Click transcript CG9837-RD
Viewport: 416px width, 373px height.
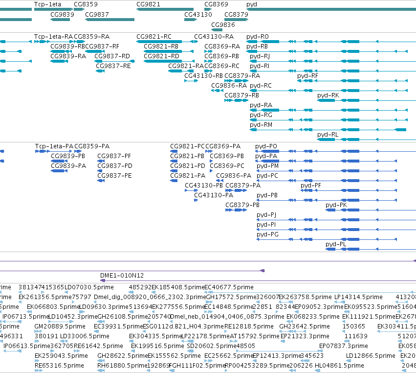point(112,56)
